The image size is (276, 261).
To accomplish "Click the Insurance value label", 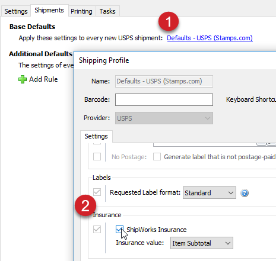I will [140, 243].
